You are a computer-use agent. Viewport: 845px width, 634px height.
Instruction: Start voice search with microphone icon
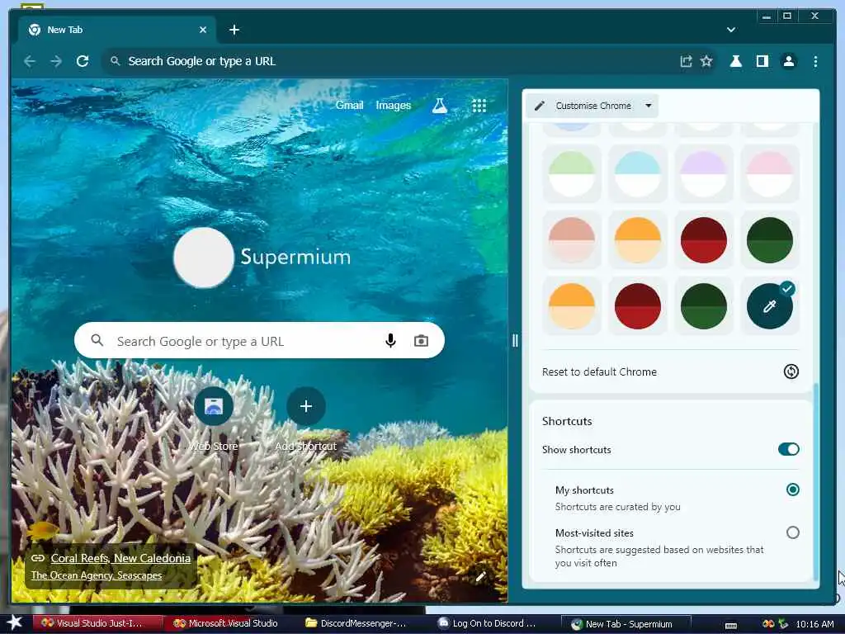pos(390,340)
